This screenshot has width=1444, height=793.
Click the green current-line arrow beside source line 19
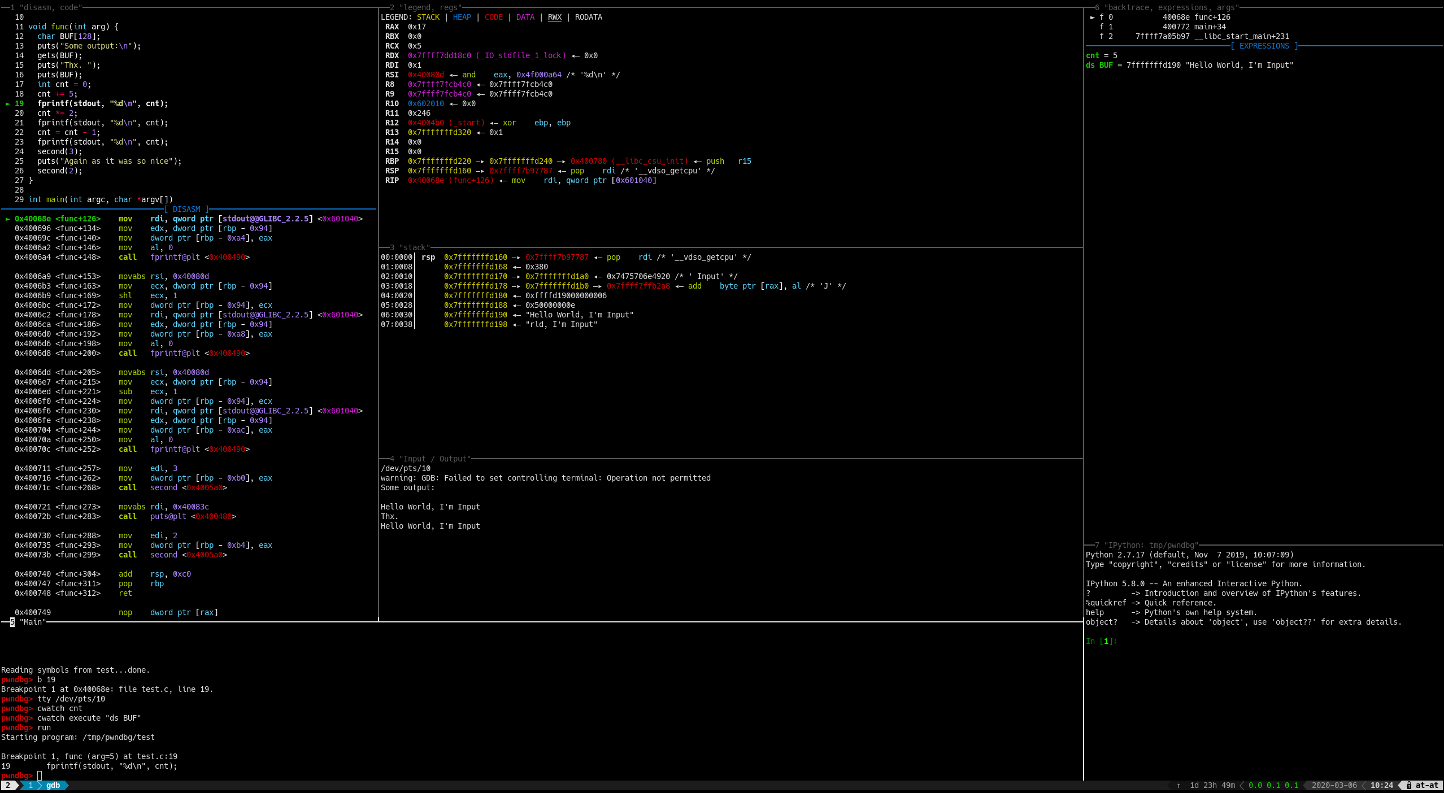tap(8, 104)
